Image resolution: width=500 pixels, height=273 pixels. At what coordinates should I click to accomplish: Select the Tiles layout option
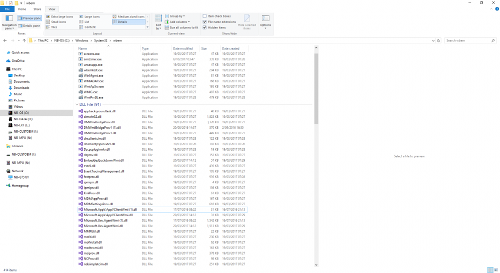click(x=54, y=27)
